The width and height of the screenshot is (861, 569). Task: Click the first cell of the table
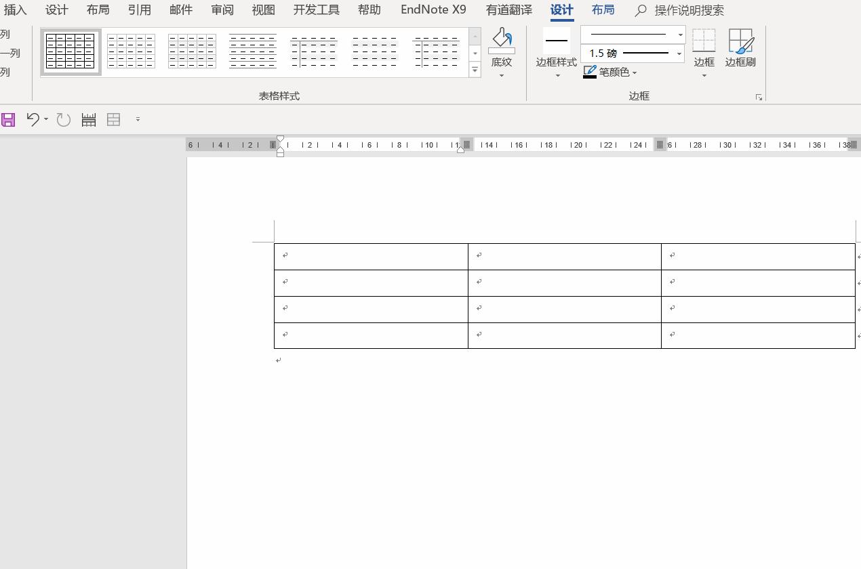click(x=371, y=256)
